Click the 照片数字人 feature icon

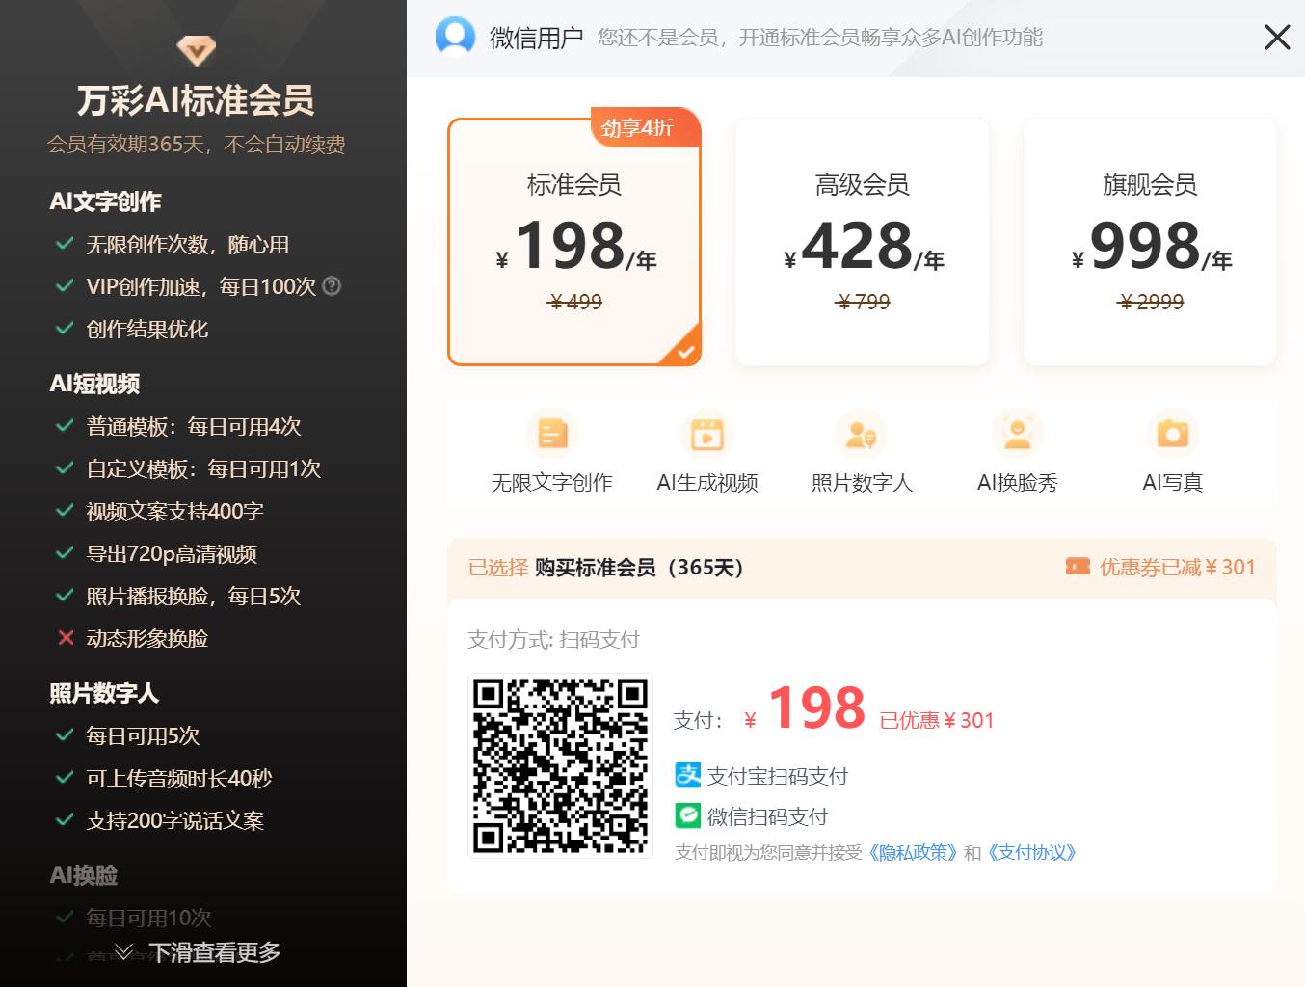[862, 434]
